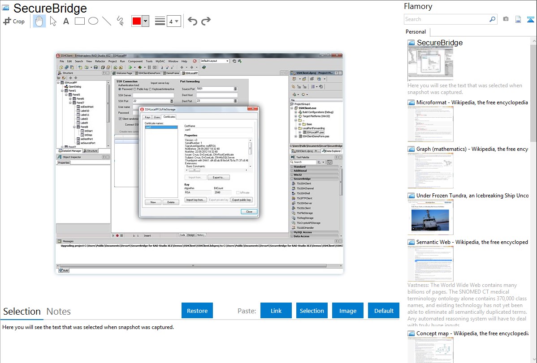Viewport: 537px width, 363px height.
Task: Click the sidebar scrollbar up arrow
Action: point(533,41)
